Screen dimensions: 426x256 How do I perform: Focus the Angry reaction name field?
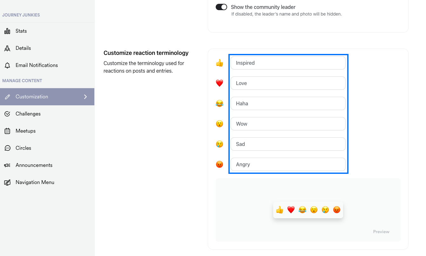288,164
